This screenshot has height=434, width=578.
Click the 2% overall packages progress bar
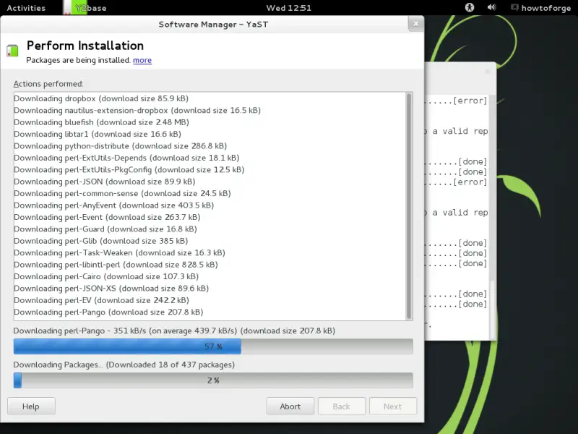[x=213, y=380]
